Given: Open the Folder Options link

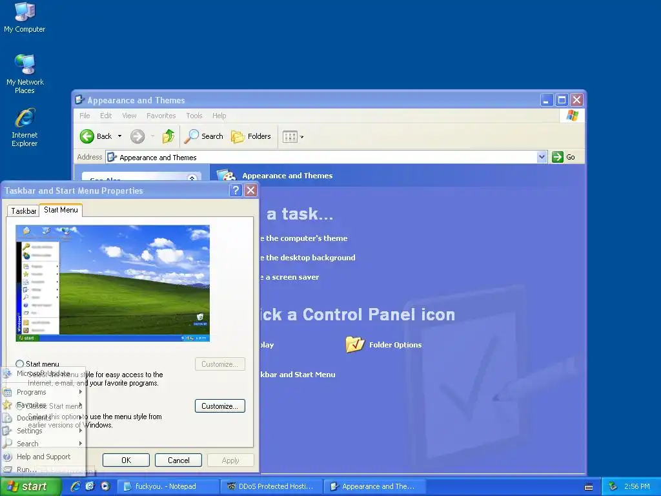Looking at the screenshot, I should tap(396, 345).
